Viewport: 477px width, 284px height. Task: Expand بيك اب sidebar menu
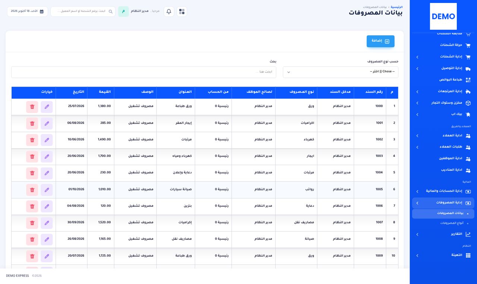pos(443,114)
